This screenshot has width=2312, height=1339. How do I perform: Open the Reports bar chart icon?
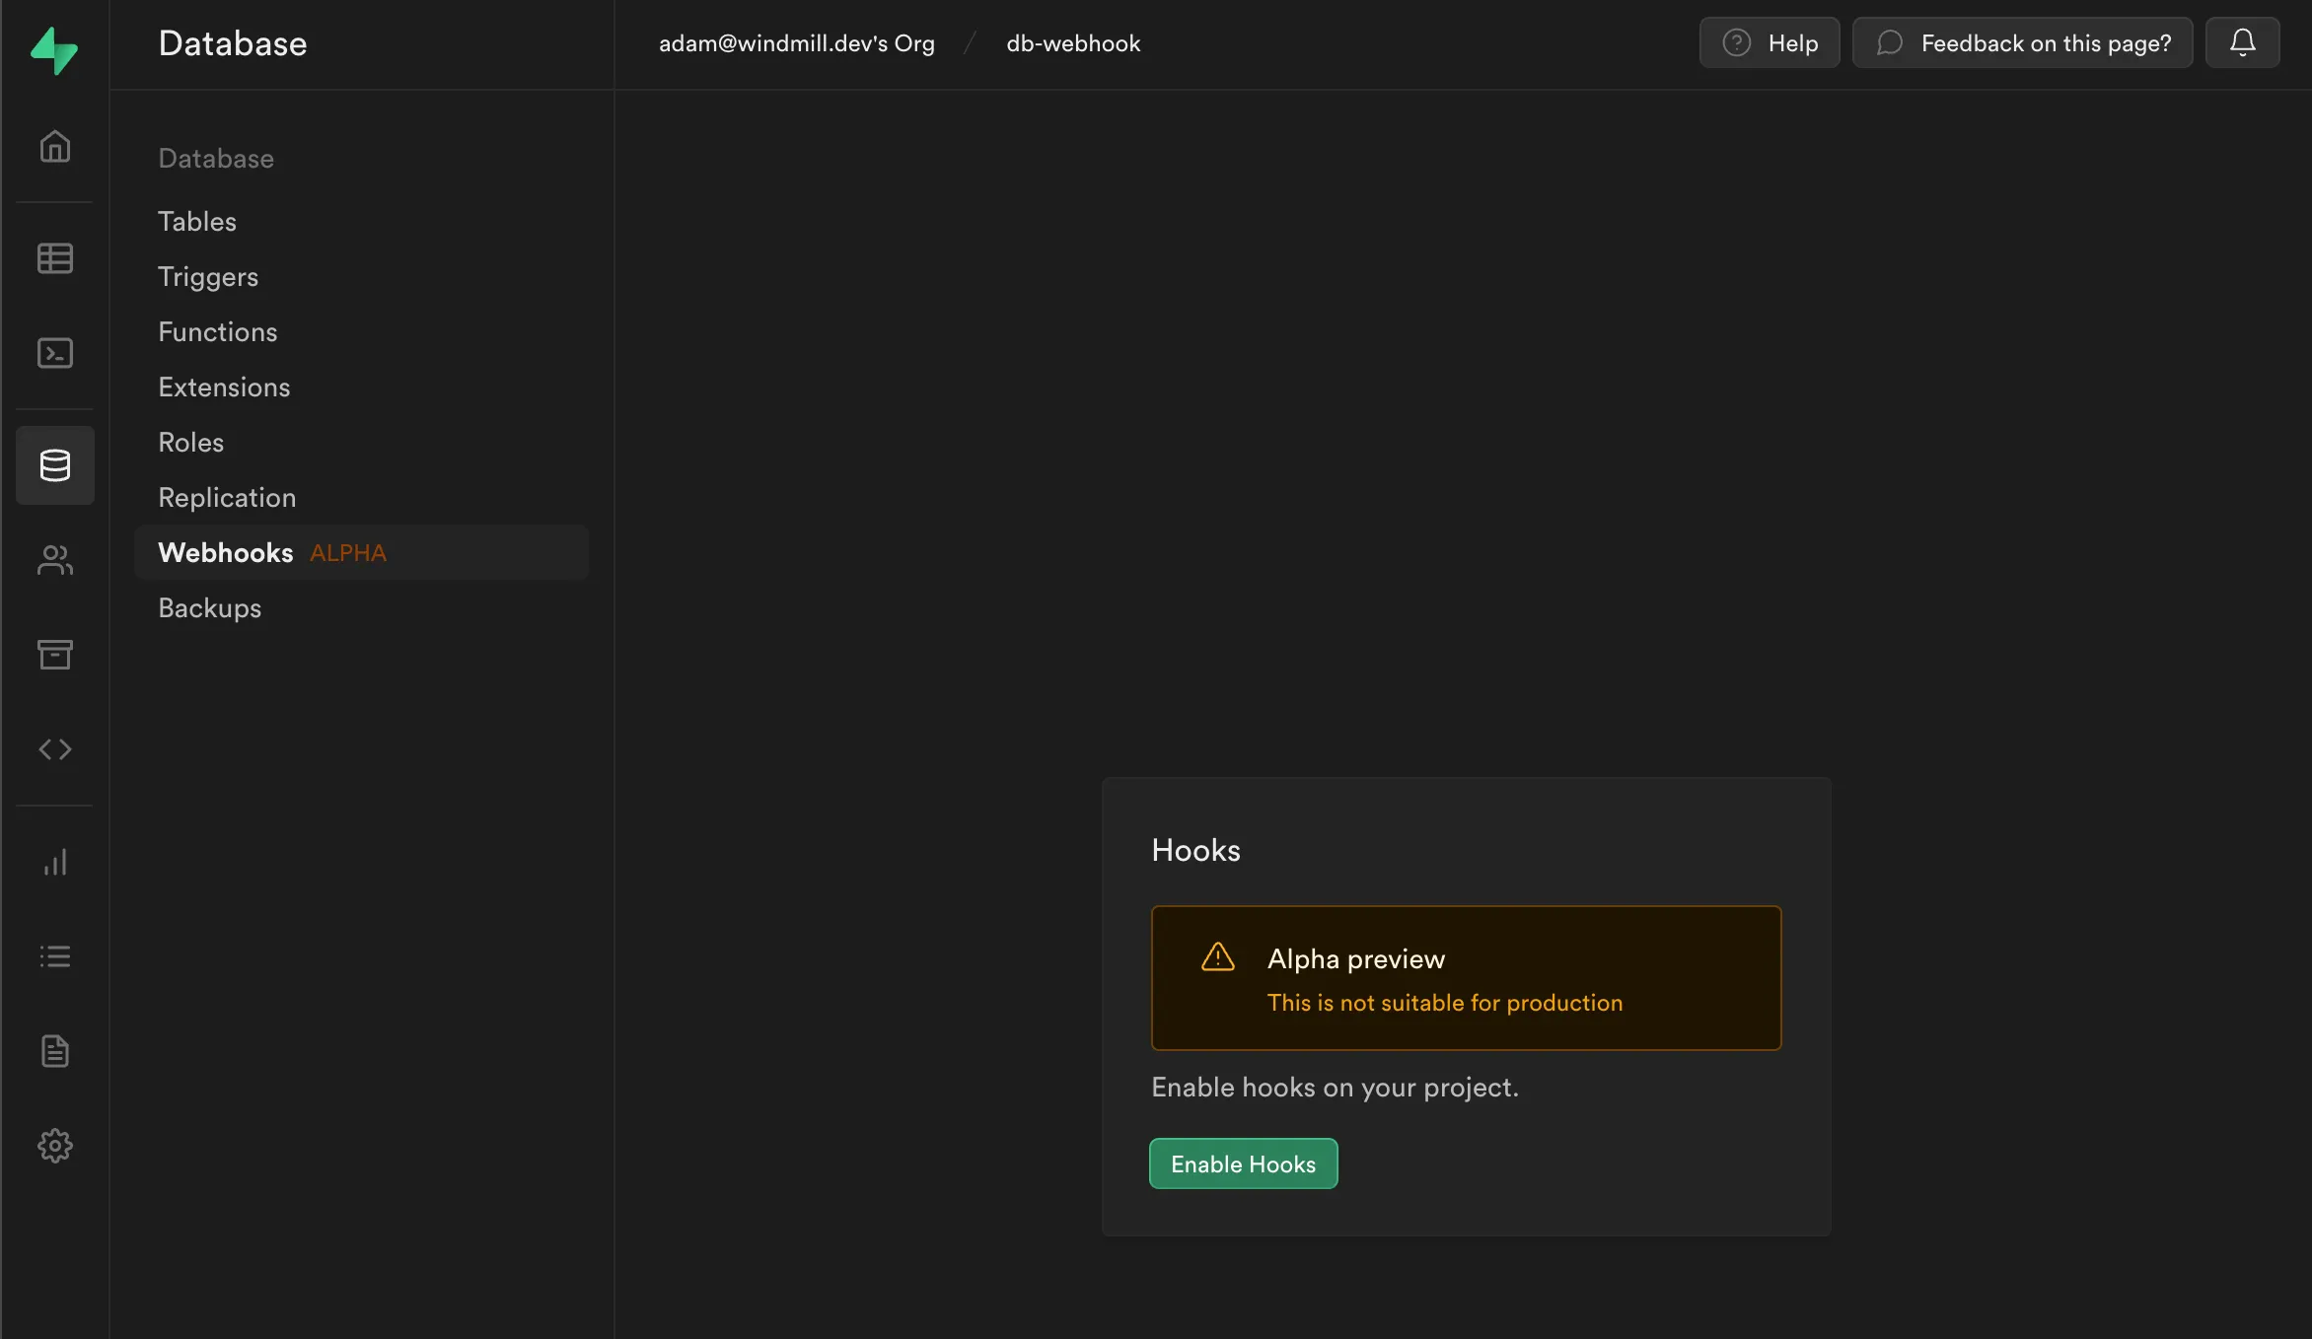click(54, 861)
